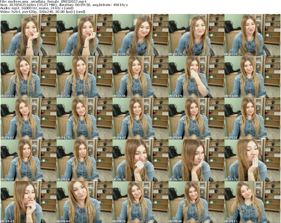Click the frame stamped 00:05:53
Screen dimensions: 281x223
point(29,160)
